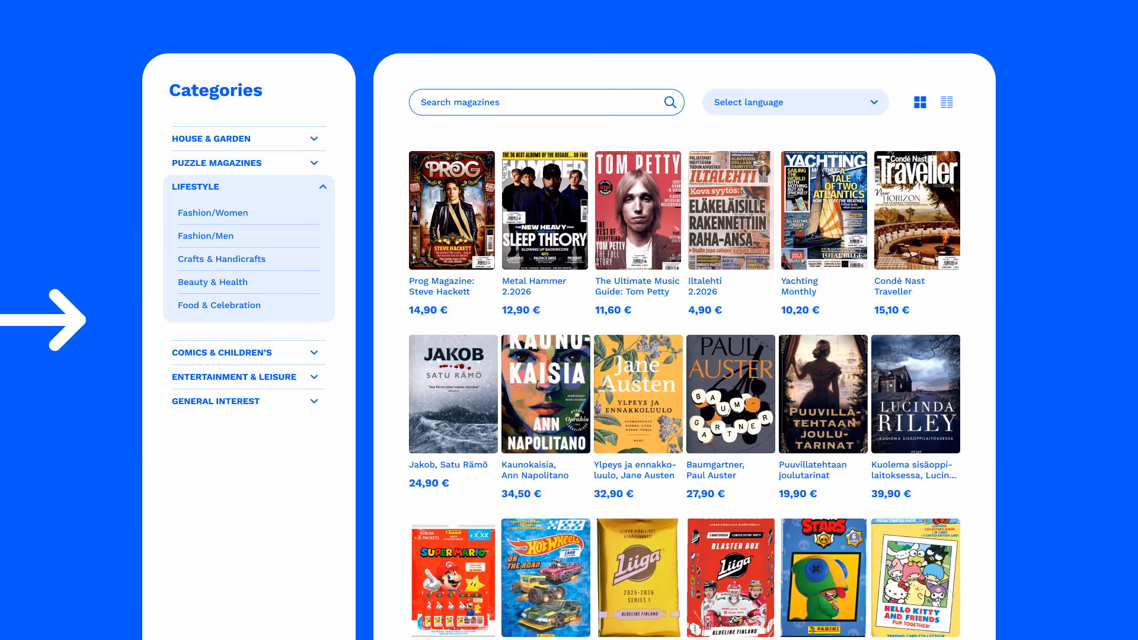This screenshot has width=1138, height=640.
Task: Switch to list view layout
Action: (947, 103)
